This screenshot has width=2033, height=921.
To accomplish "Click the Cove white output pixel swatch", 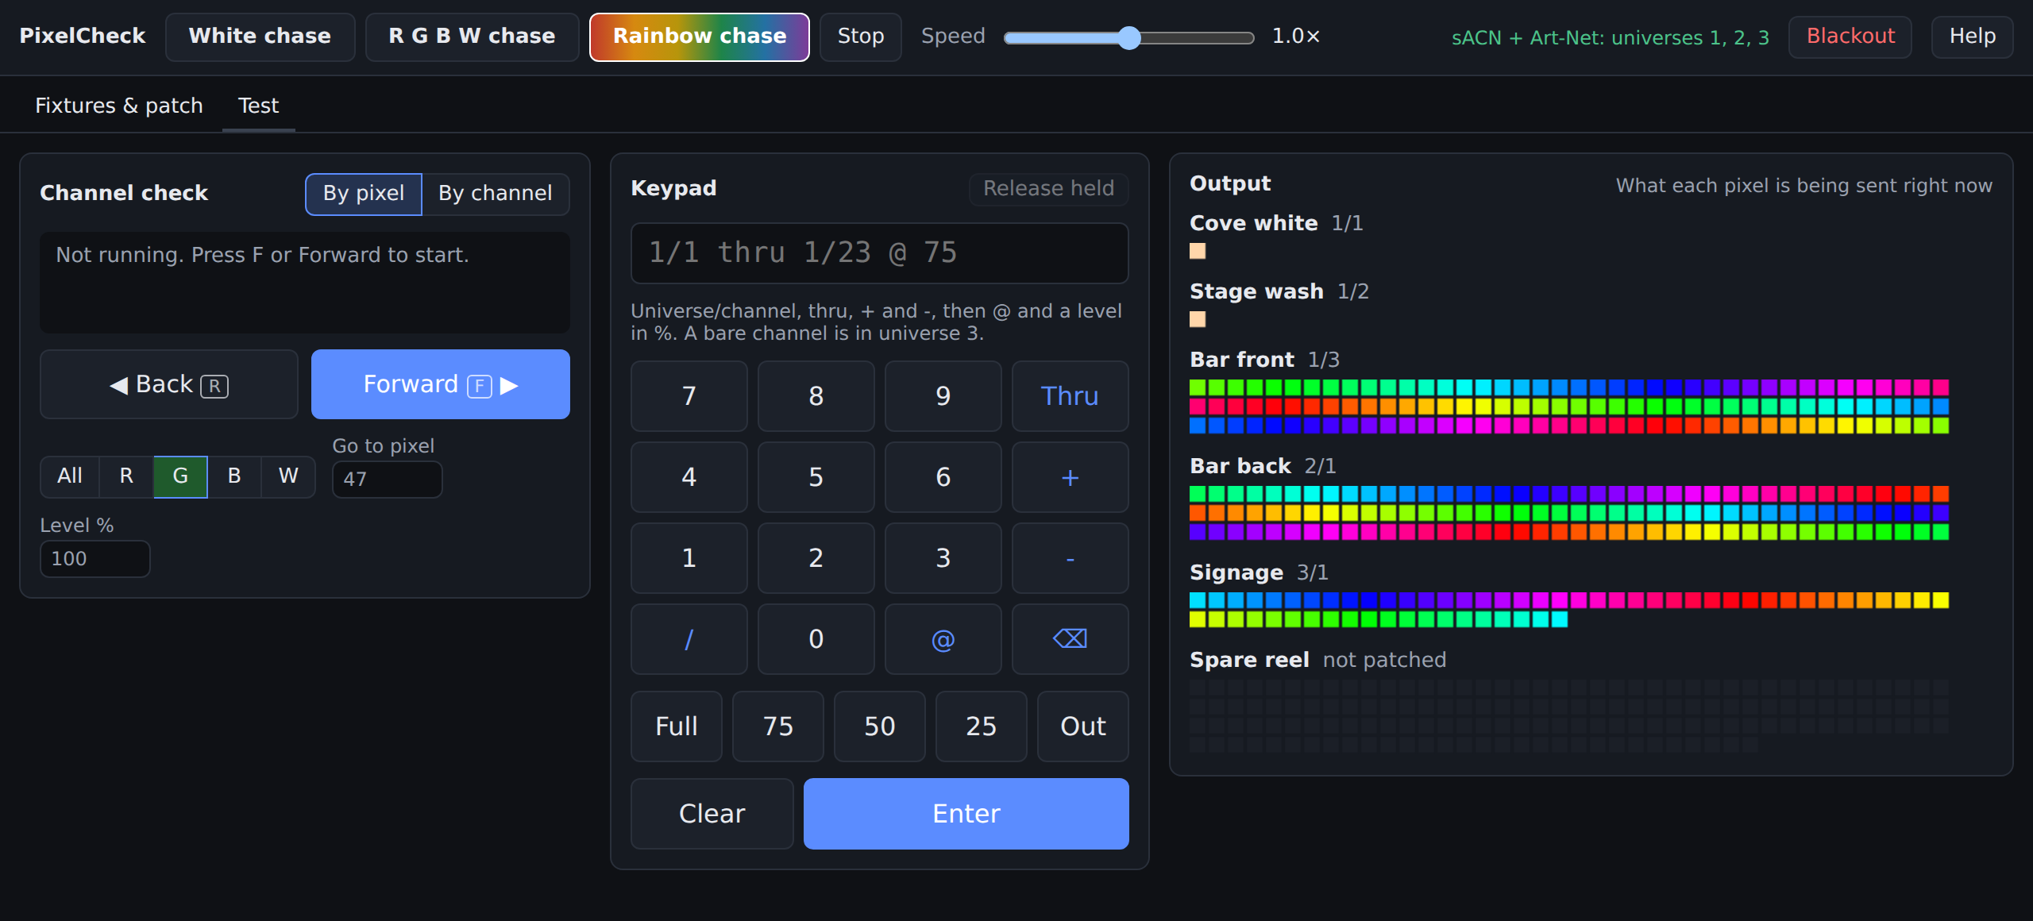I will pos(1198,251).
